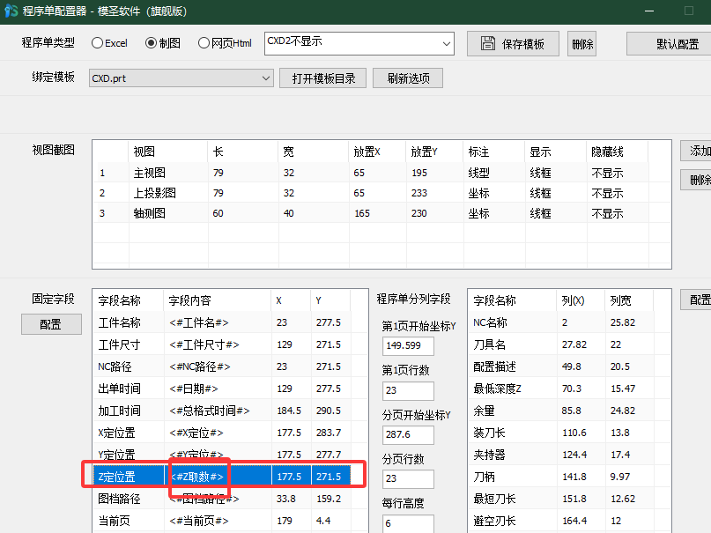Click the 列宽 column header
The width and height of the screenshot is (711, 533).
click(628, 300)
